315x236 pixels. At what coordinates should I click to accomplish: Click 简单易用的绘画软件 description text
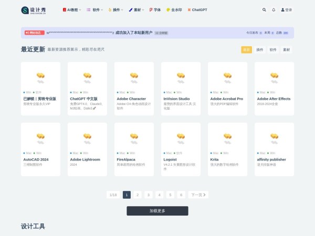pos(131,165)
